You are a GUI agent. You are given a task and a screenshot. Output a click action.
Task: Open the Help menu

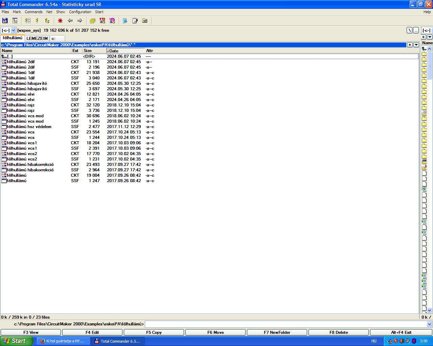tap(427, 12)
